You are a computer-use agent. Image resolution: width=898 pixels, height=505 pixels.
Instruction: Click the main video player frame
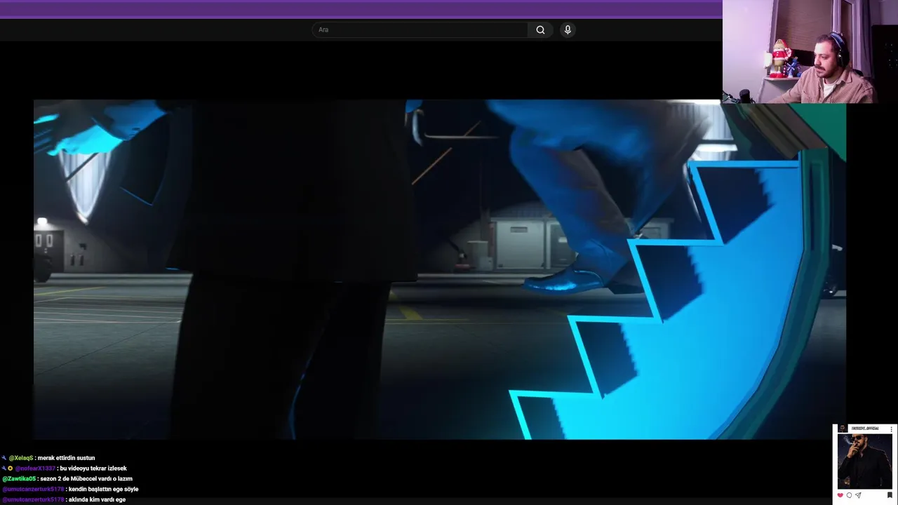439,269
